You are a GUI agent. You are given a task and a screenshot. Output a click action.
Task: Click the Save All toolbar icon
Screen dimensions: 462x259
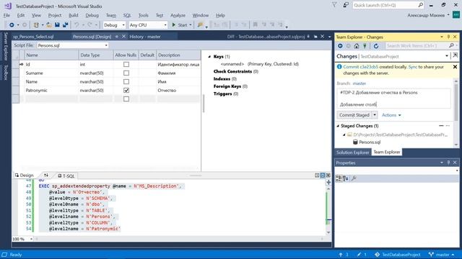click(66, 25)
